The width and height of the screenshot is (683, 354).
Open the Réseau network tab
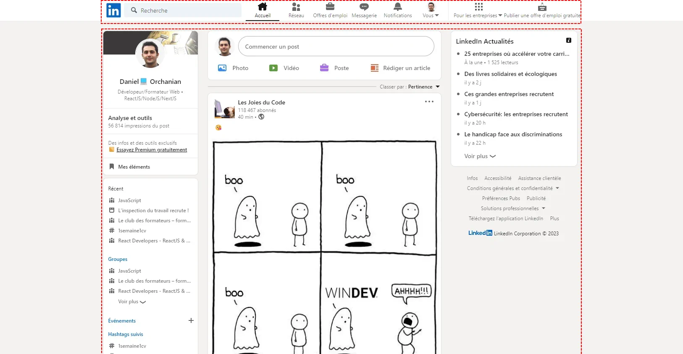tap(296, 11)
